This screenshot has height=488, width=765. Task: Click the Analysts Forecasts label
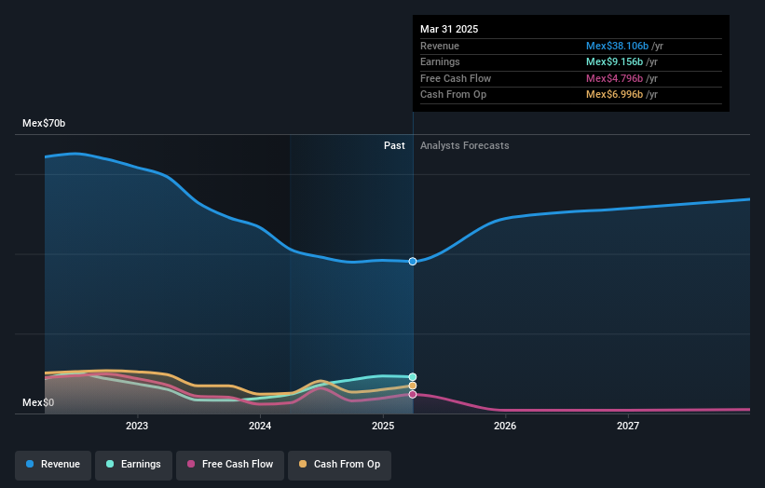pos(464,145)
